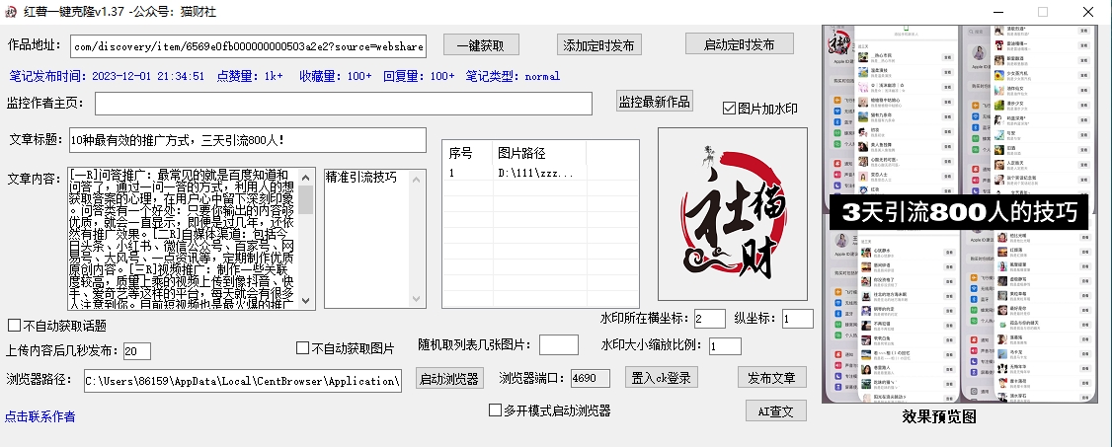Viewport: 1112px width, 447px height.
Task: Publish using the 发布文章 button
Action: tap(771, 378)
